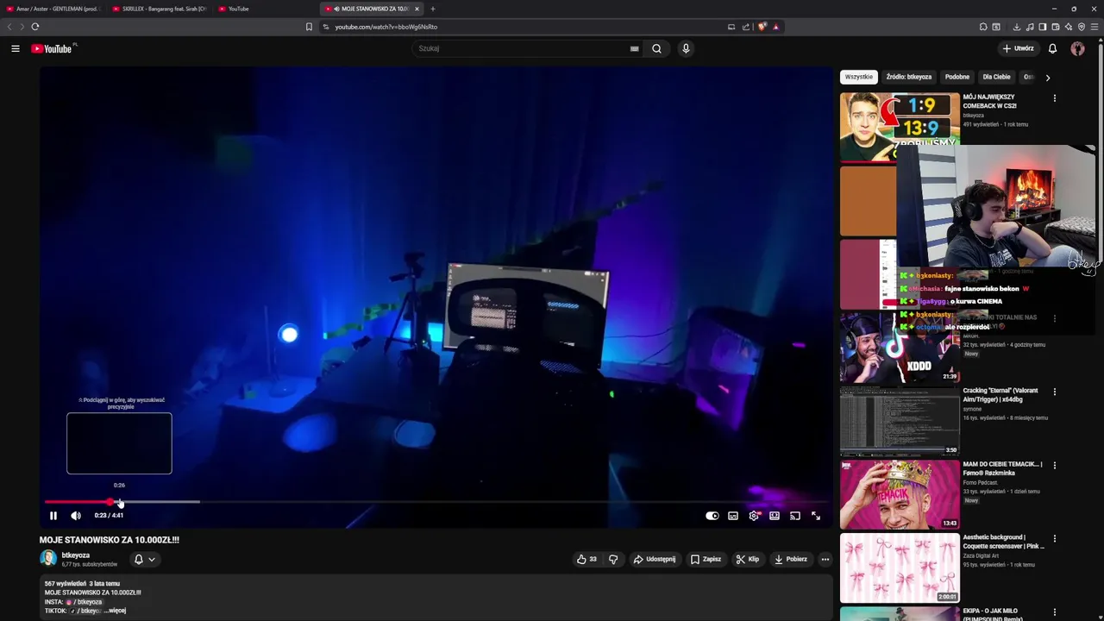Open the browser main menu
Viewport: 1104px width, 621px height.
(x=1095, y=27)
